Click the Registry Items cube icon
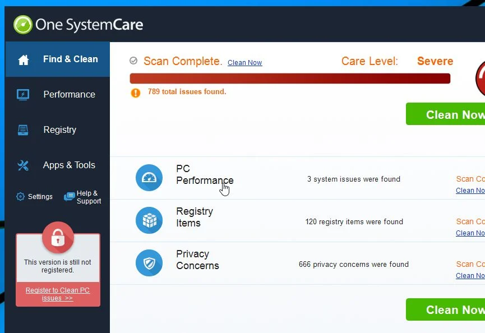Screen dimensions: 485x333 pos(149,220)
